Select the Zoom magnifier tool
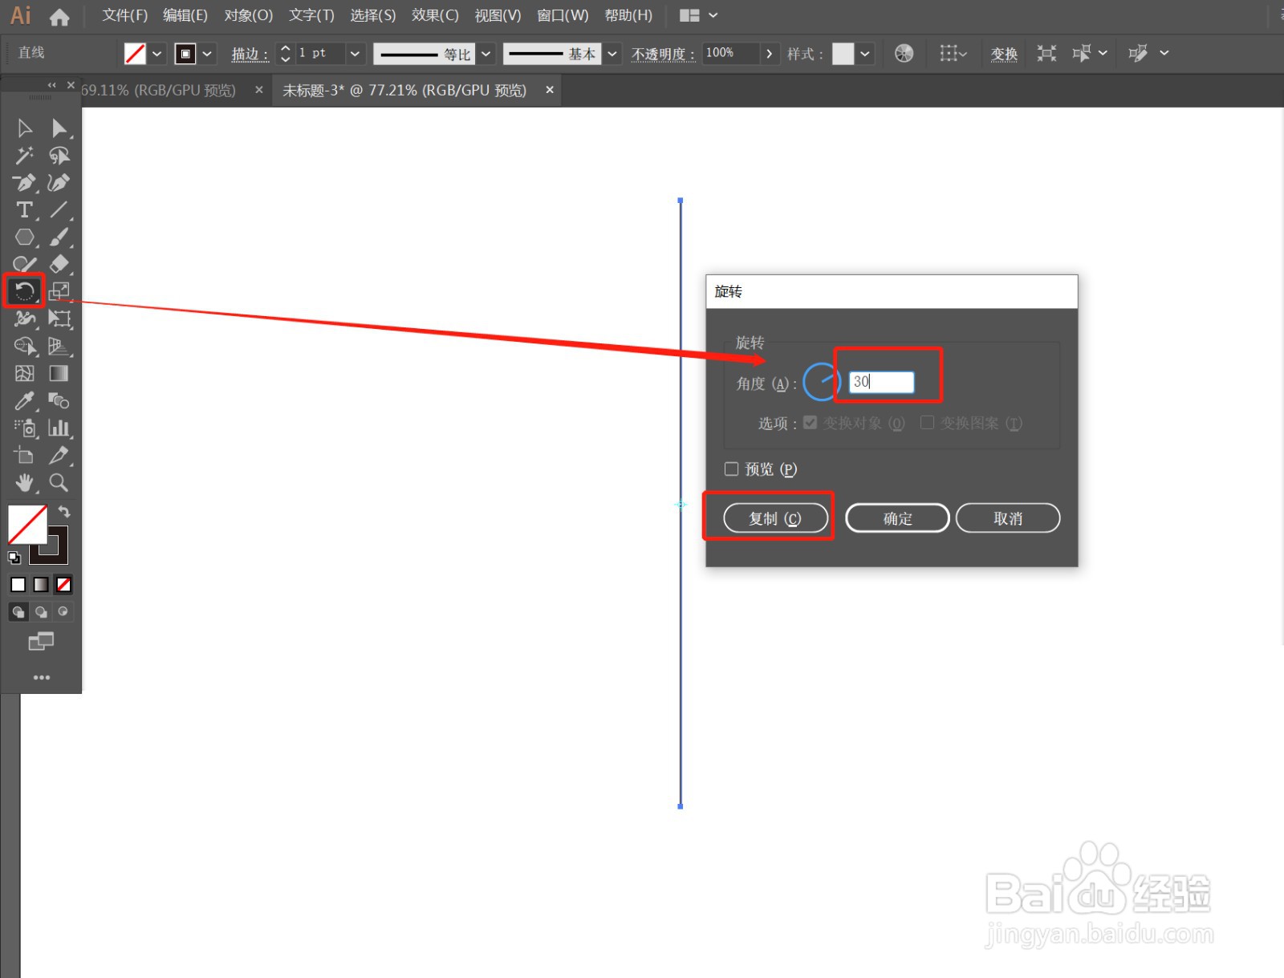The width and height of the screenshot is (1284, 978). [59, 482]
